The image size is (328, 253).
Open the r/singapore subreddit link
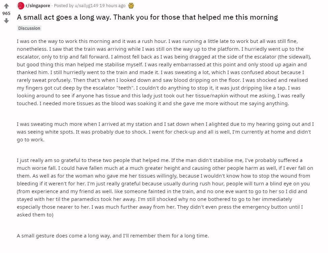38,5
